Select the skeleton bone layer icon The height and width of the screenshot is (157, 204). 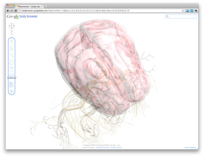point(11,55)
